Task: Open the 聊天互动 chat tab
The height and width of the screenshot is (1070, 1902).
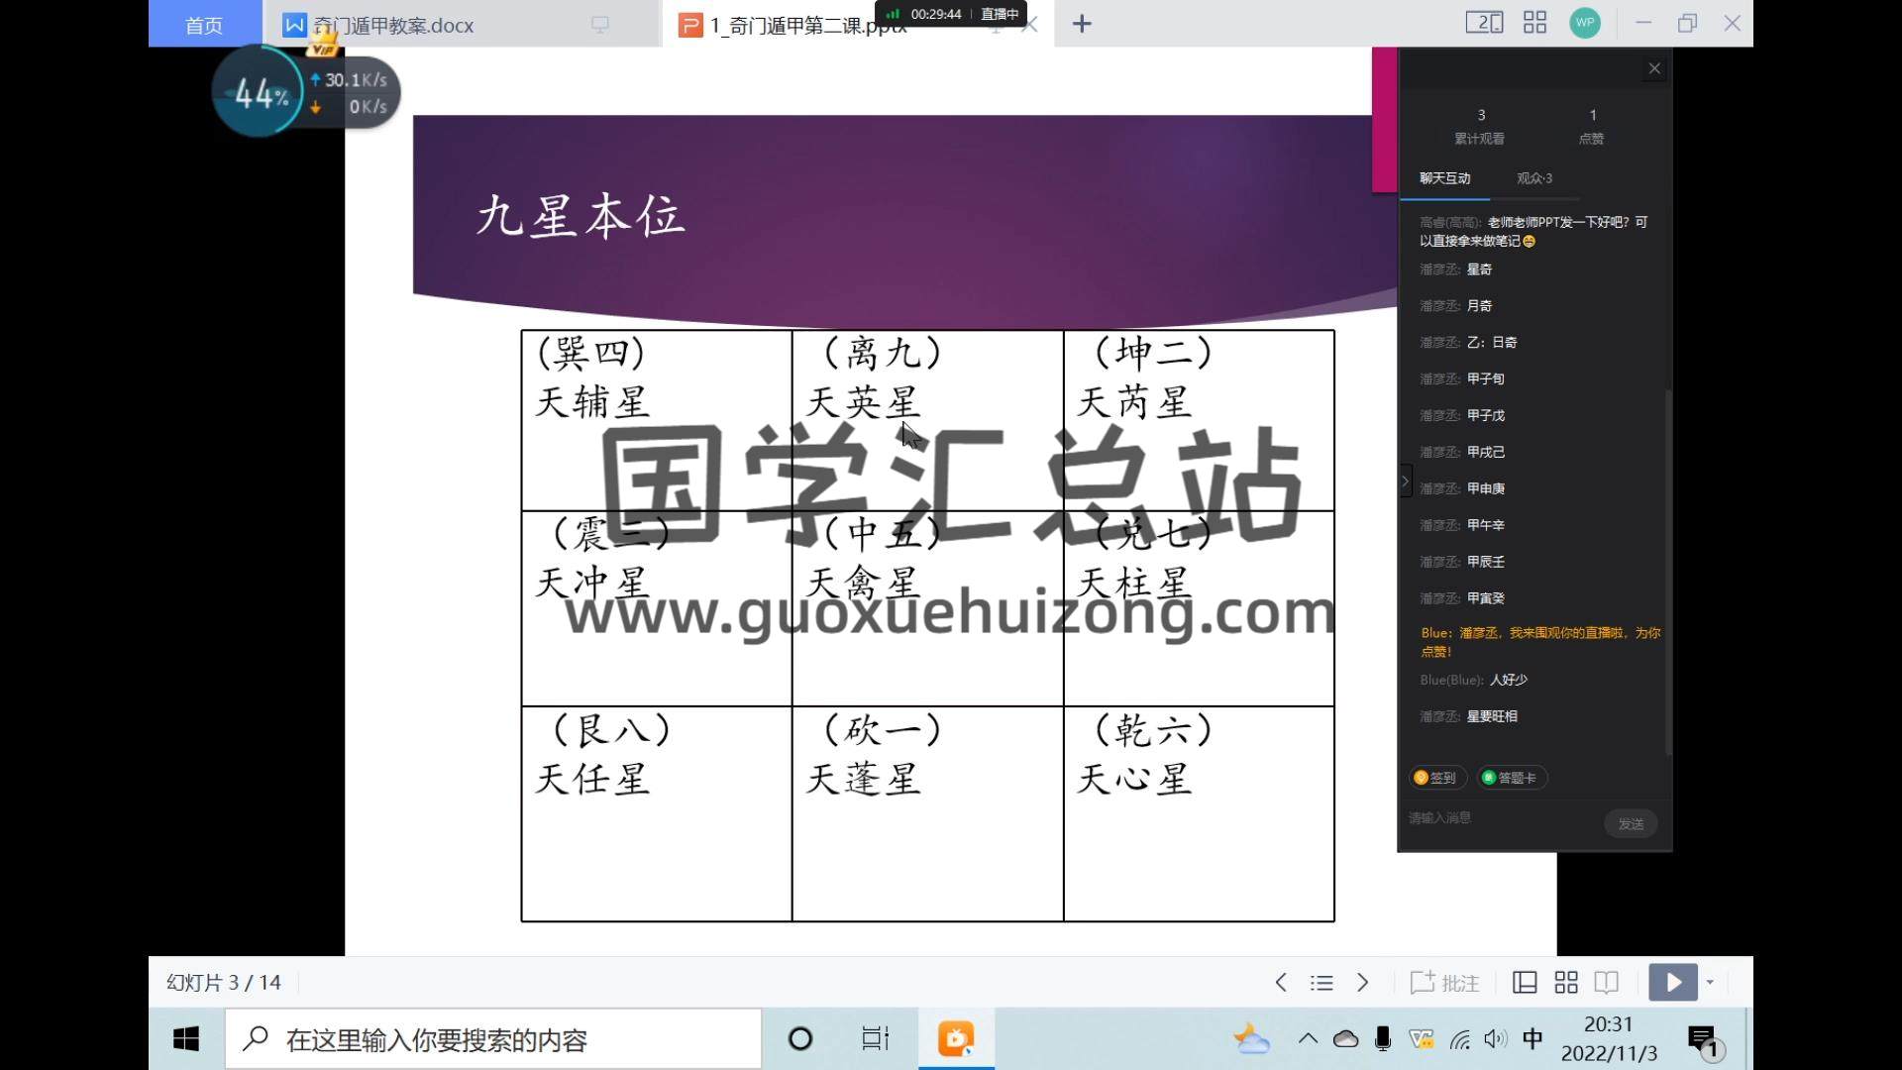Action: (x=1444, y=178)
